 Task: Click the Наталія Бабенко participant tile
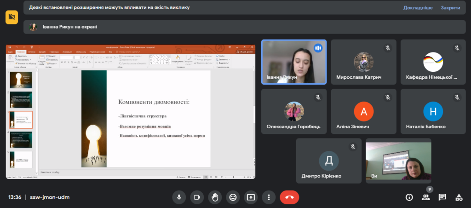pos(433,111)
